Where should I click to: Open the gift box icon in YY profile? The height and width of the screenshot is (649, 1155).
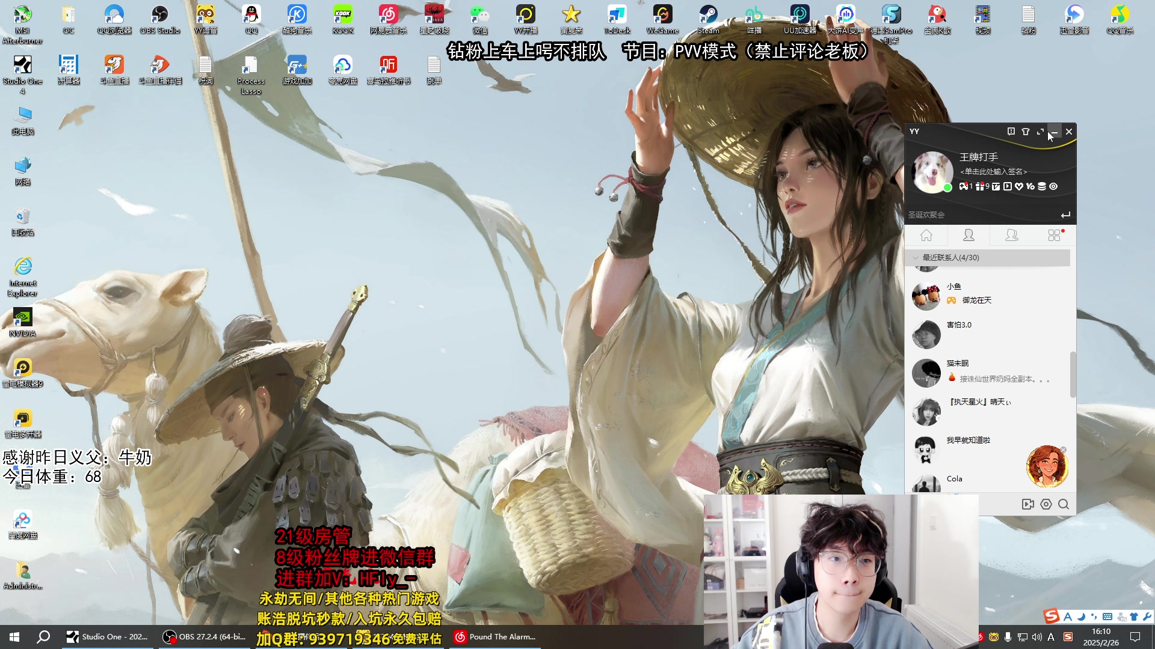click(x=980, y=186)
